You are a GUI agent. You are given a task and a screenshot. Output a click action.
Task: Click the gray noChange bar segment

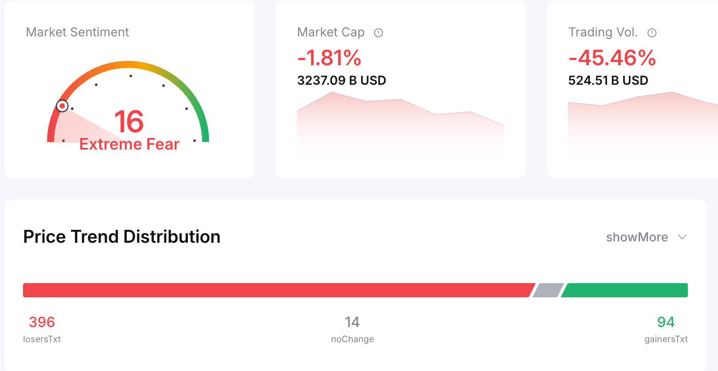[548, 290]
